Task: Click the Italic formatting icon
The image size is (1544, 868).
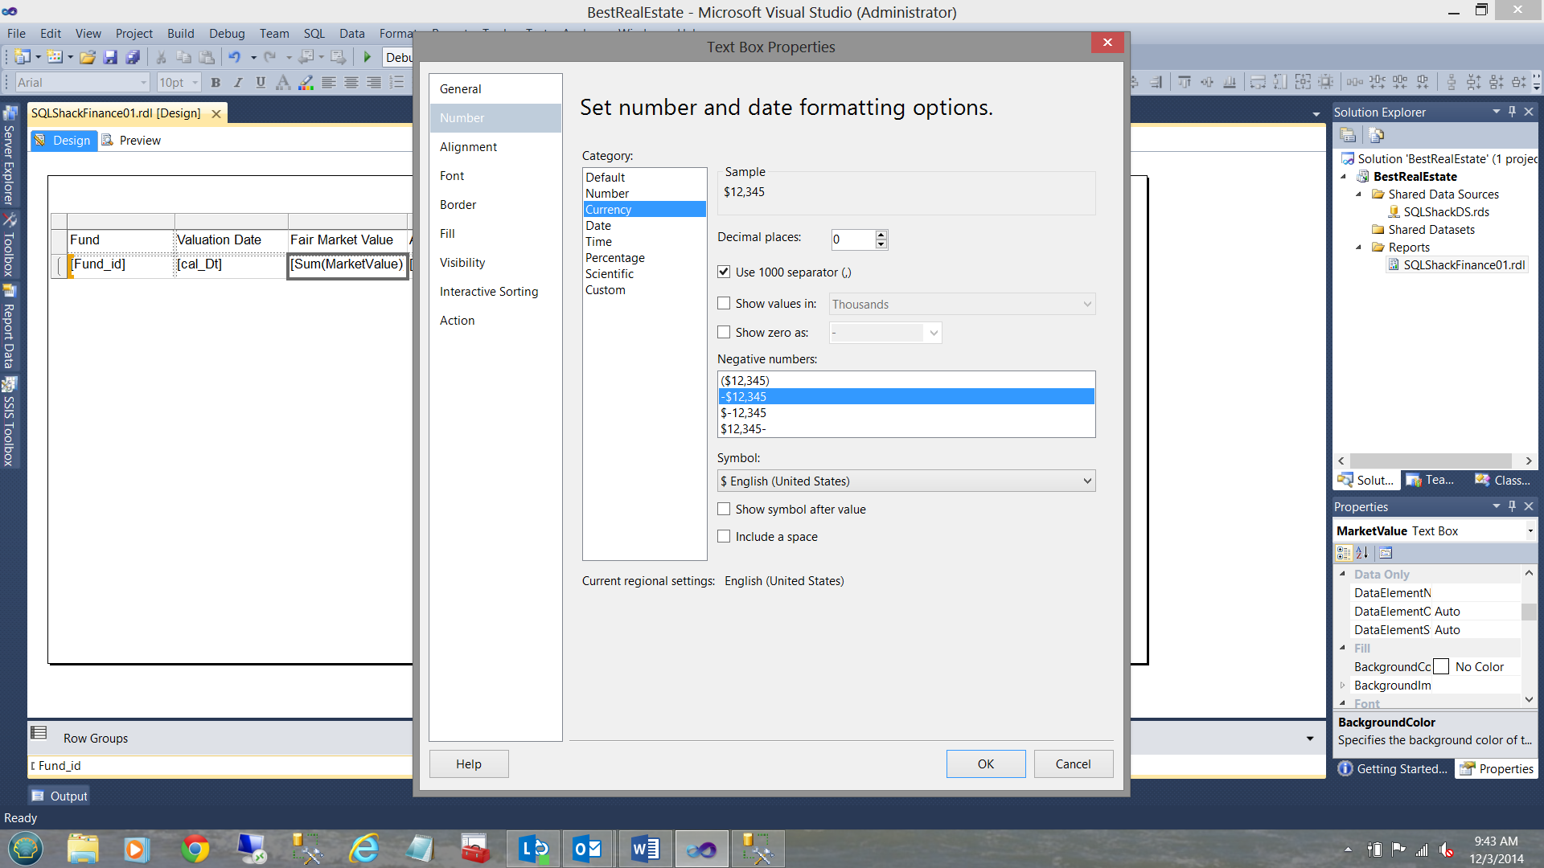Action: pyautogui.click(x=238, y=83)
